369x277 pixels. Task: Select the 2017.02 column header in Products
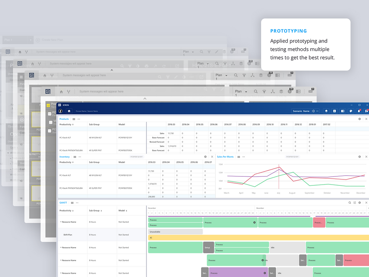pyautogui.click(x=326, y=124)
